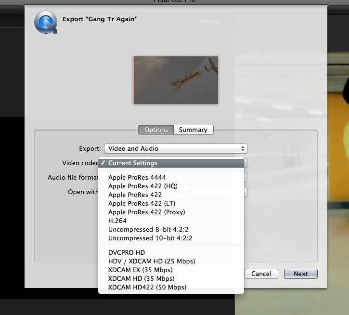This screenshot has width=349, height=315.
Task: Switch to the Options tab
Action: click(156, 130)
